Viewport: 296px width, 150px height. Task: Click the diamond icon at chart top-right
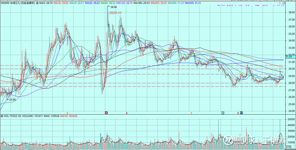(280, 3)
